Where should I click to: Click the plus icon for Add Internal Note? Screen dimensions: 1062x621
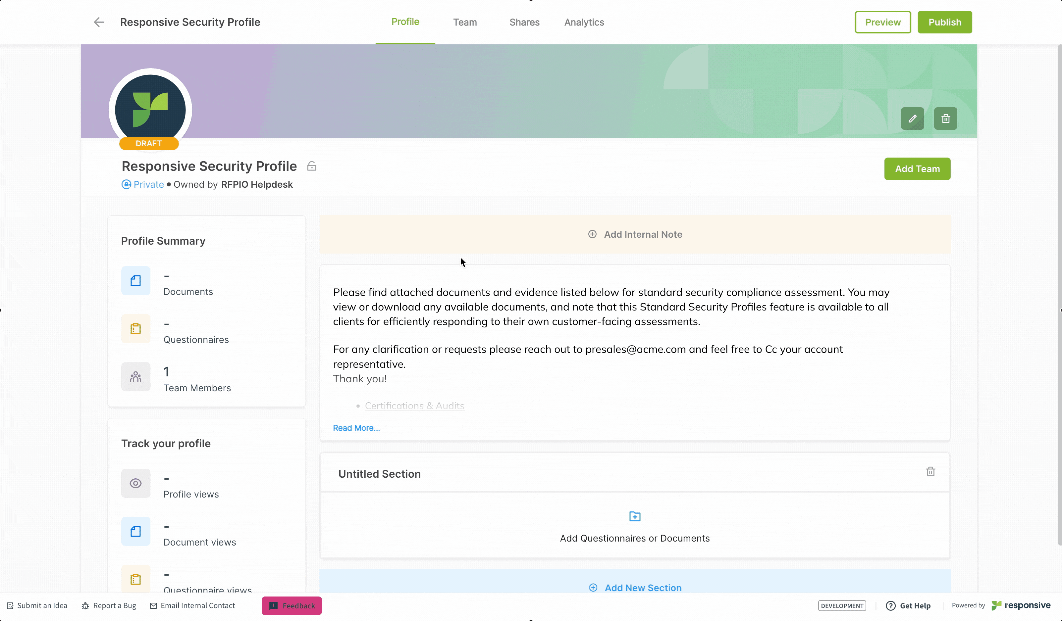pyautogui.click(x=592, y=234)
